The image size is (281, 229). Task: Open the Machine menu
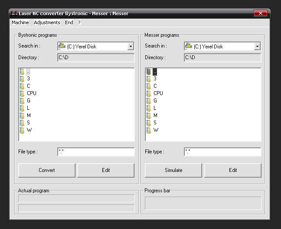pyautogui.click(x=20, y=22)
